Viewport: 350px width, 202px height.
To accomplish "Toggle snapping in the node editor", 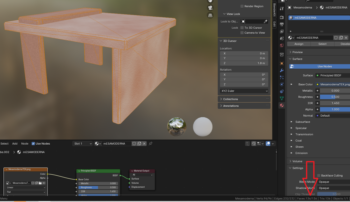I will pos(253,144).
